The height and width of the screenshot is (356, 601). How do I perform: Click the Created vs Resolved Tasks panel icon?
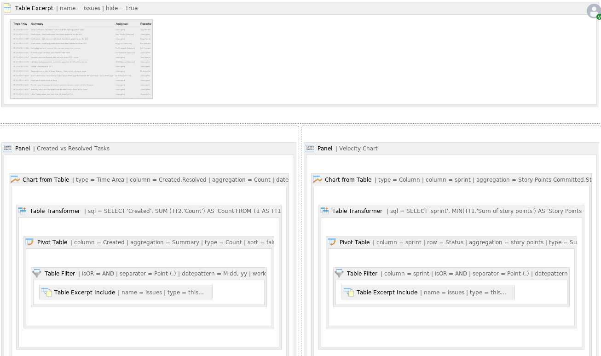click(7, 148)
